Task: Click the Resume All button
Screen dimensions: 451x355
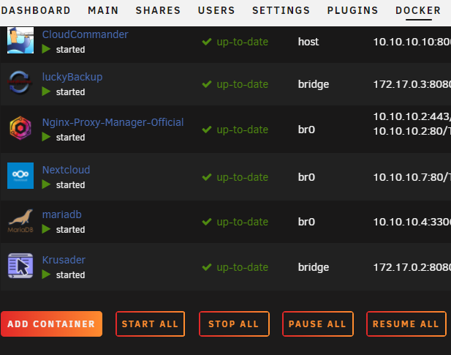Action: (406, 324)
